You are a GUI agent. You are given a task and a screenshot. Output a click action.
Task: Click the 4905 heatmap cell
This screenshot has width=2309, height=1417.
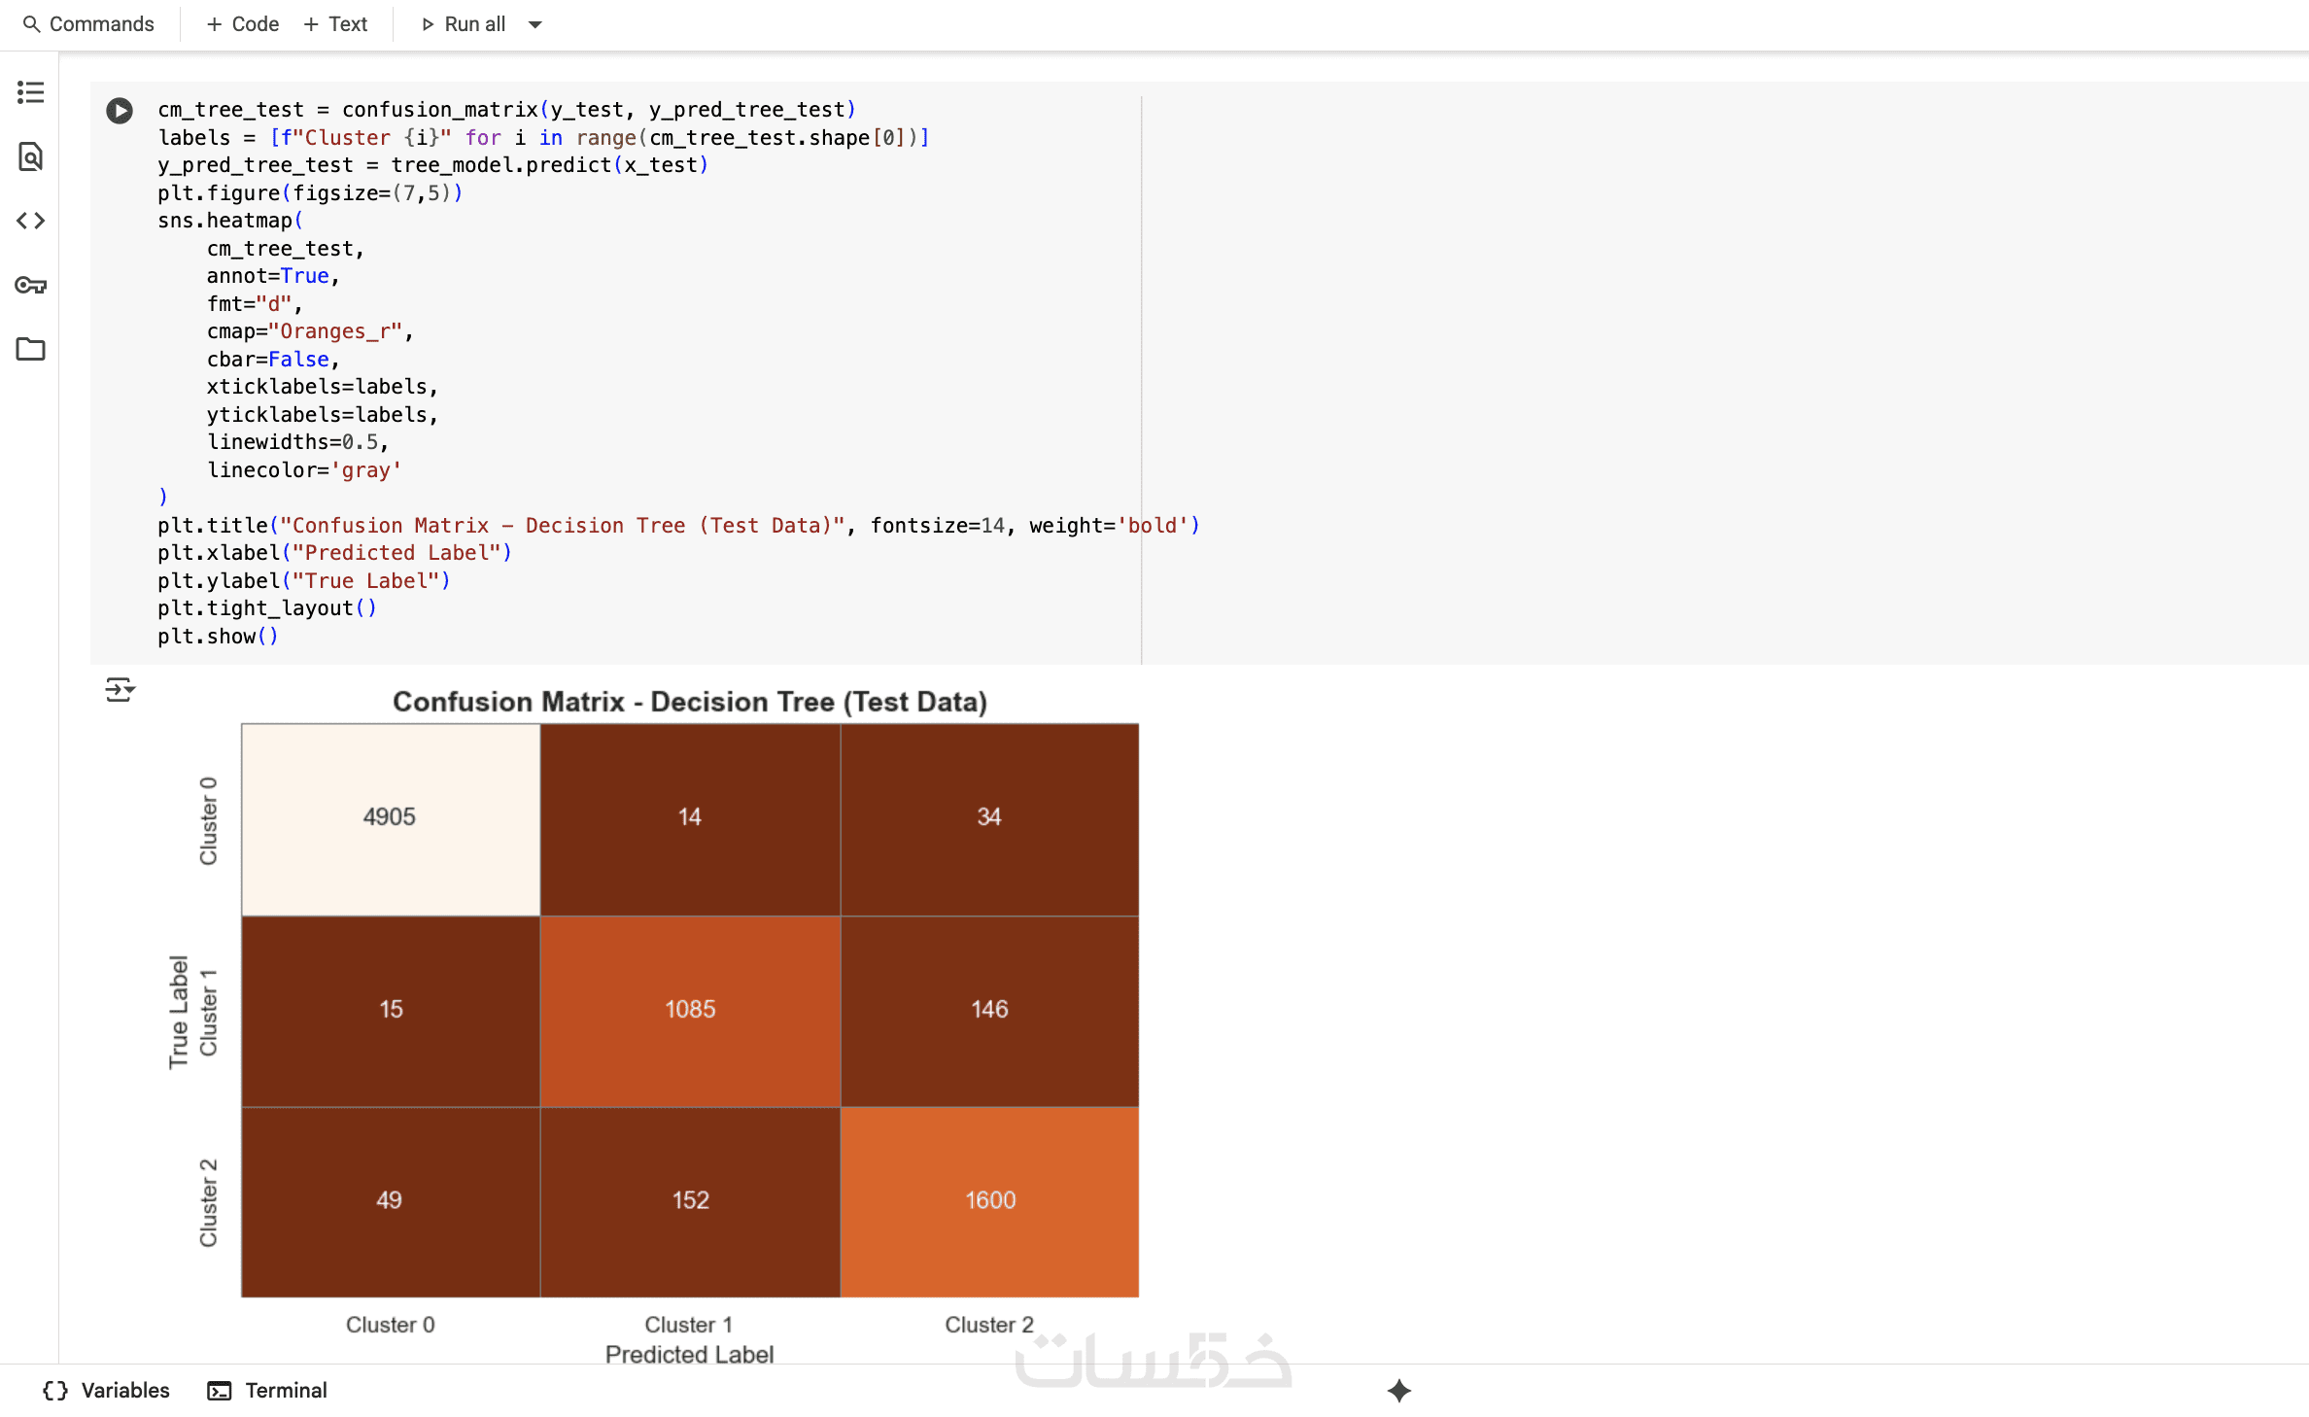click(x=390, y=817)
